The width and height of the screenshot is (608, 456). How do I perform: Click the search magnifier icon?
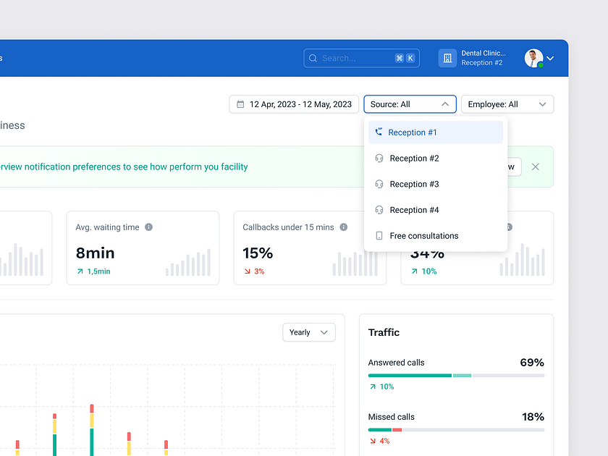point(313,58)
